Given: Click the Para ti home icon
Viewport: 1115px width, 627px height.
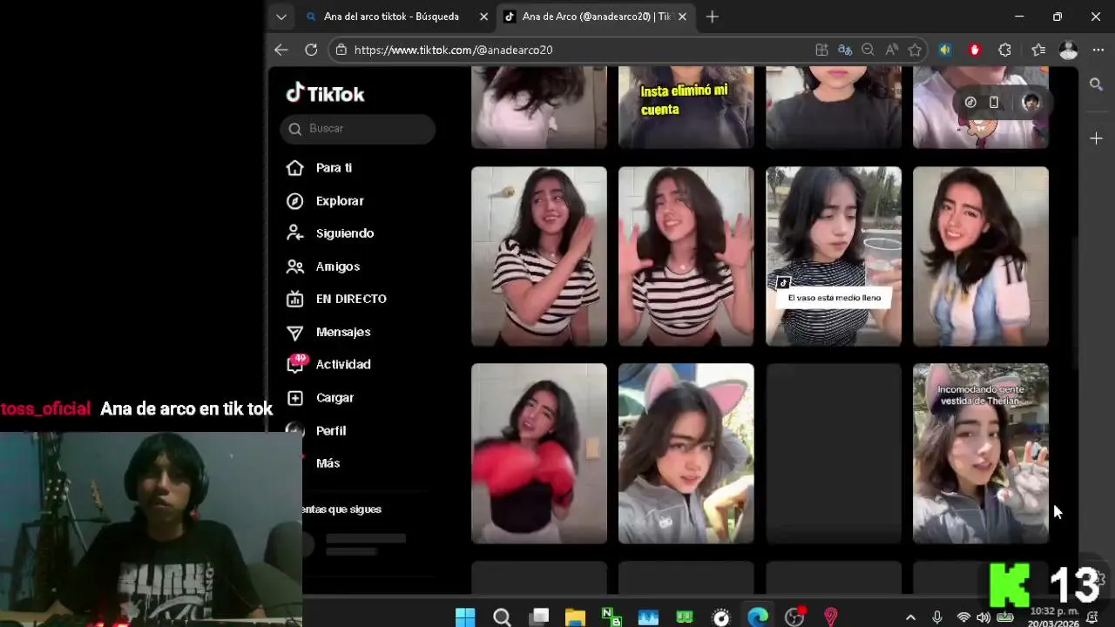Looking at the screenshot, I should pyautogui.click(x=295, y=168).
